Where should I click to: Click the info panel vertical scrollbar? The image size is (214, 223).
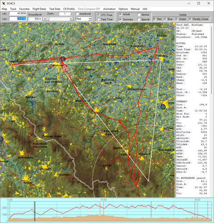(x=212, y=60)
